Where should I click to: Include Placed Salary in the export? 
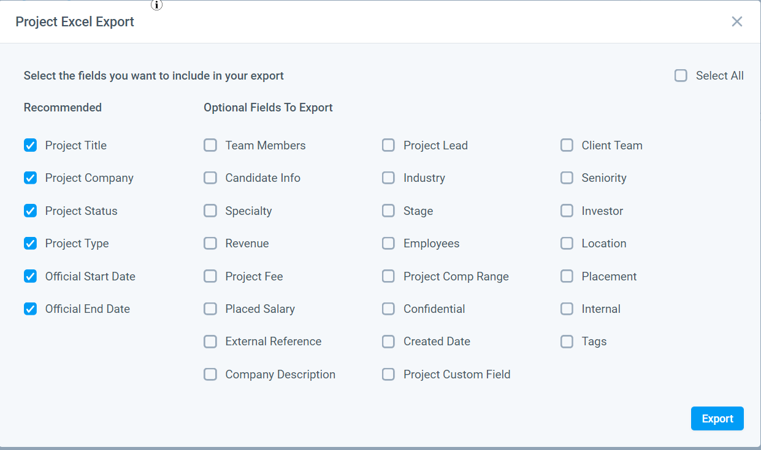click(x=210, y=309)
